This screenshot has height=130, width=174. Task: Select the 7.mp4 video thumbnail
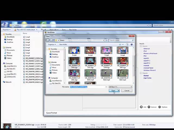[x=107, y=51]
